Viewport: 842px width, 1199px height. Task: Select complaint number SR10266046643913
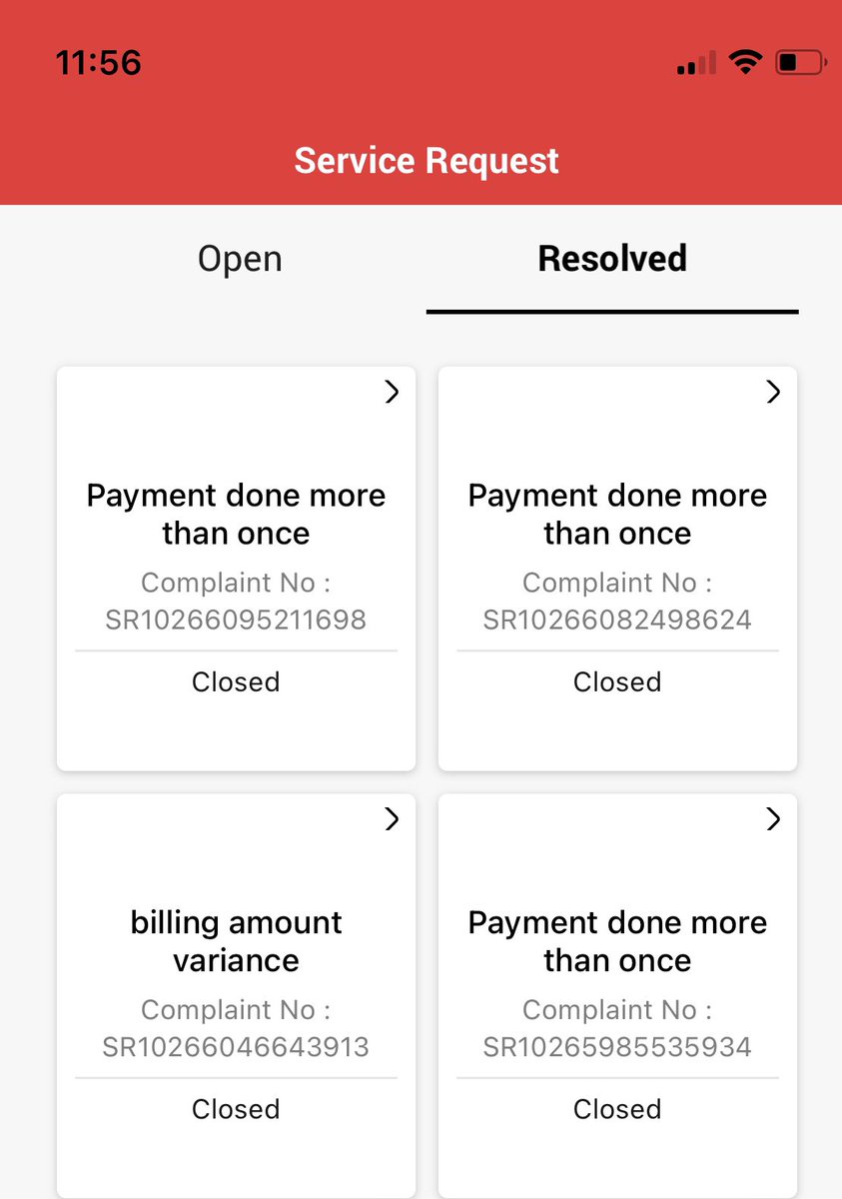236,1047
